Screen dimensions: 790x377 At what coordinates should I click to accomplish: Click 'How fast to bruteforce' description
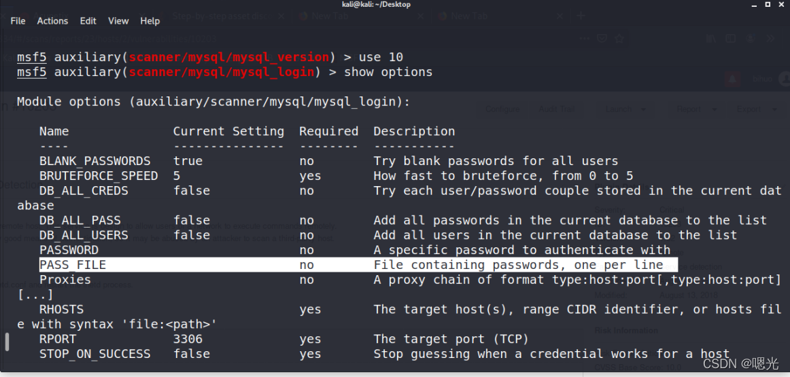click(503, 176)
